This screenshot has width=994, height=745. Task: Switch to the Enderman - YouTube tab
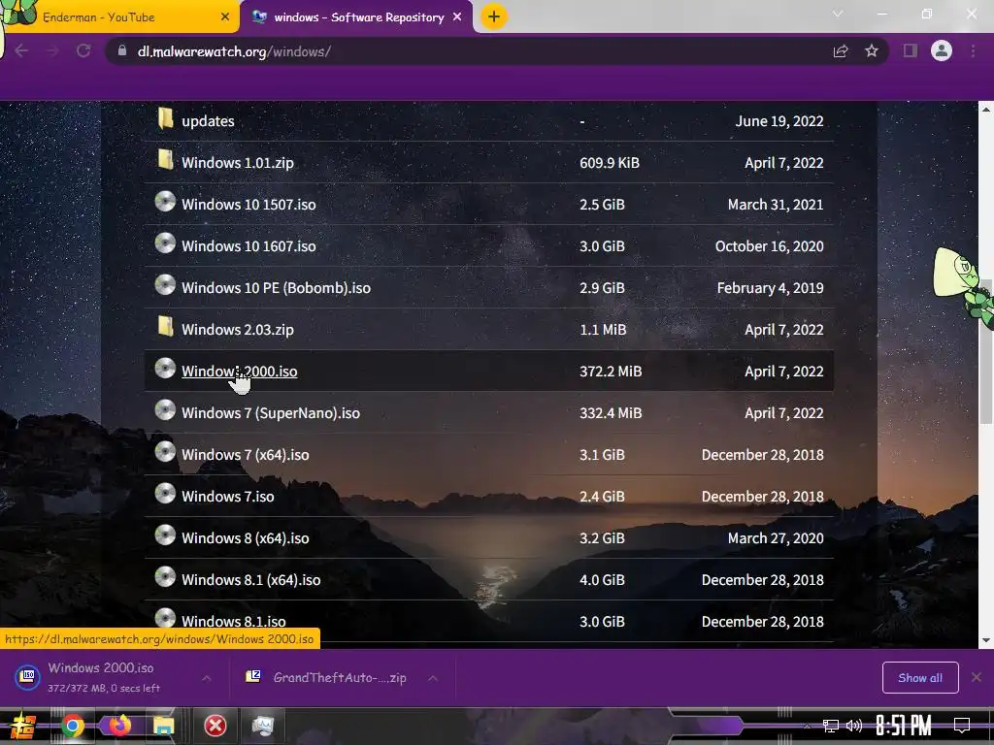[x=119, y=17]
